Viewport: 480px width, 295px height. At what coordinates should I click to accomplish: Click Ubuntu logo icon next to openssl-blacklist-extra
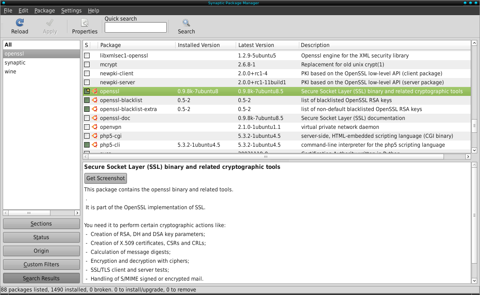95,109
